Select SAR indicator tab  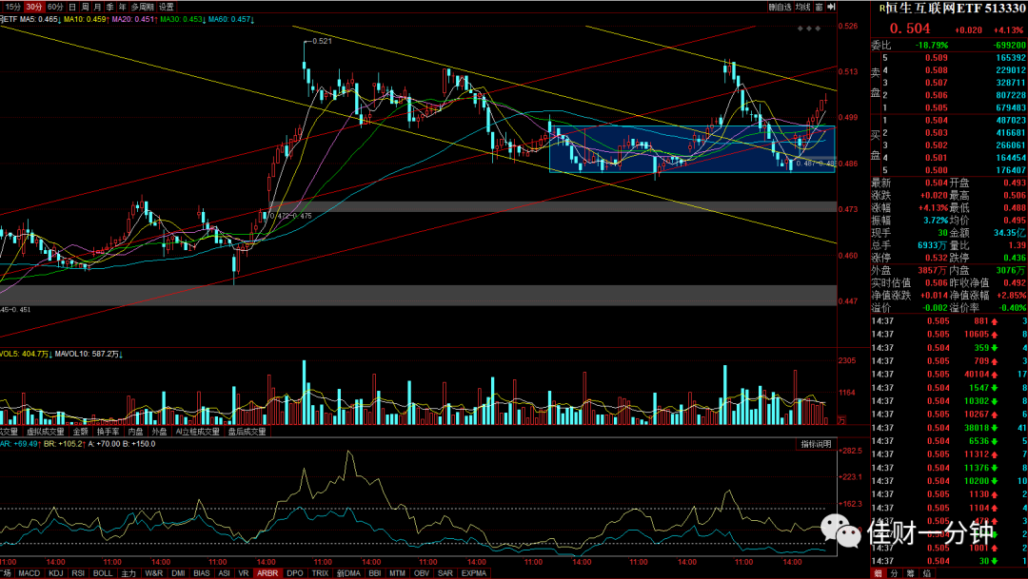445,573
